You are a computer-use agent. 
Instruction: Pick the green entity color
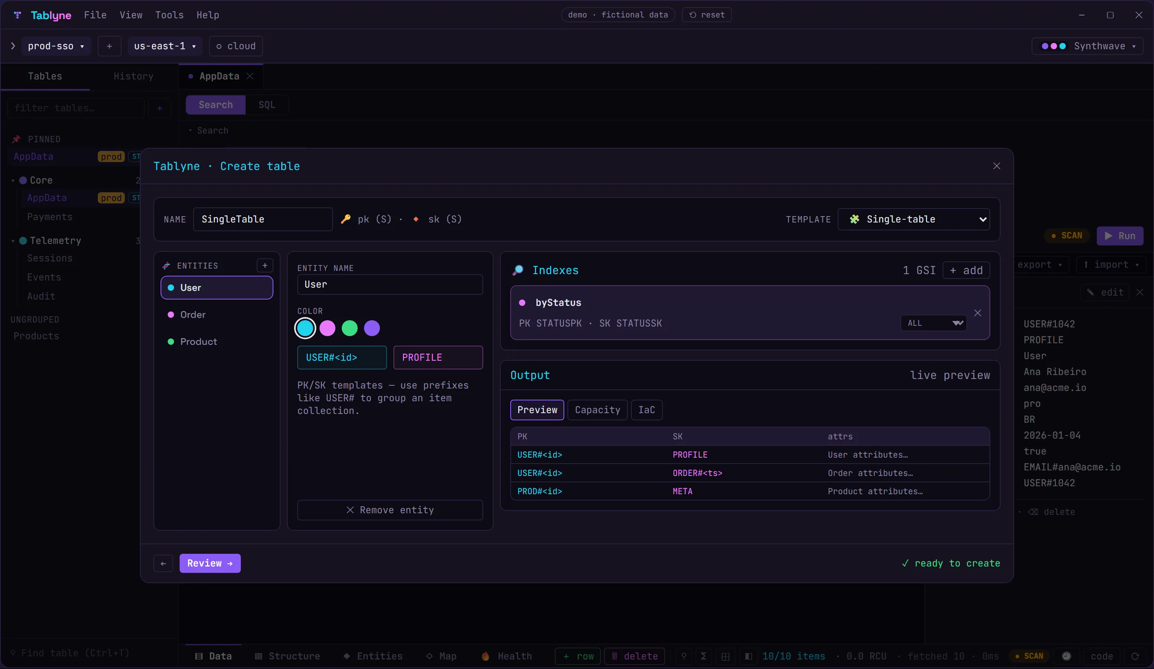click(x=349, y=328)
